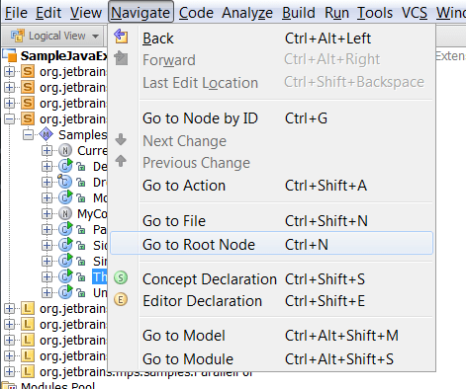The height and width of the screenshot is (389, 466).
Task: Click the lock icon in the Pa row
Action: (x=81, y=230)
